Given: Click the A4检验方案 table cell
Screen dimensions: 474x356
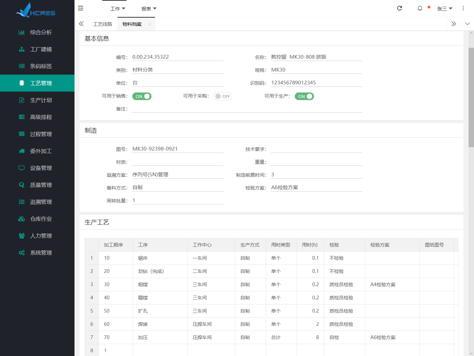Looking at the screenshot, I should [x=392, y=284].
